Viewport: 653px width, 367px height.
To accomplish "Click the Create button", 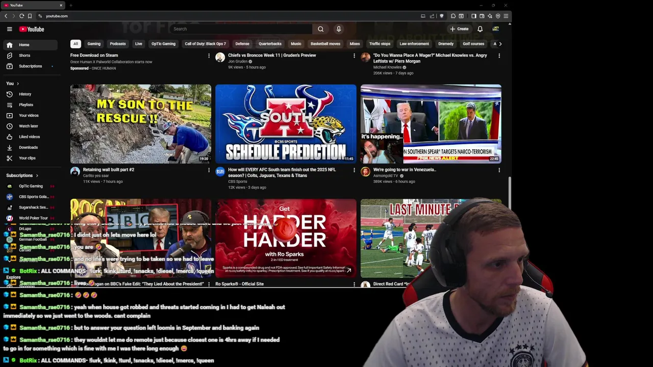I will point(459,29).
